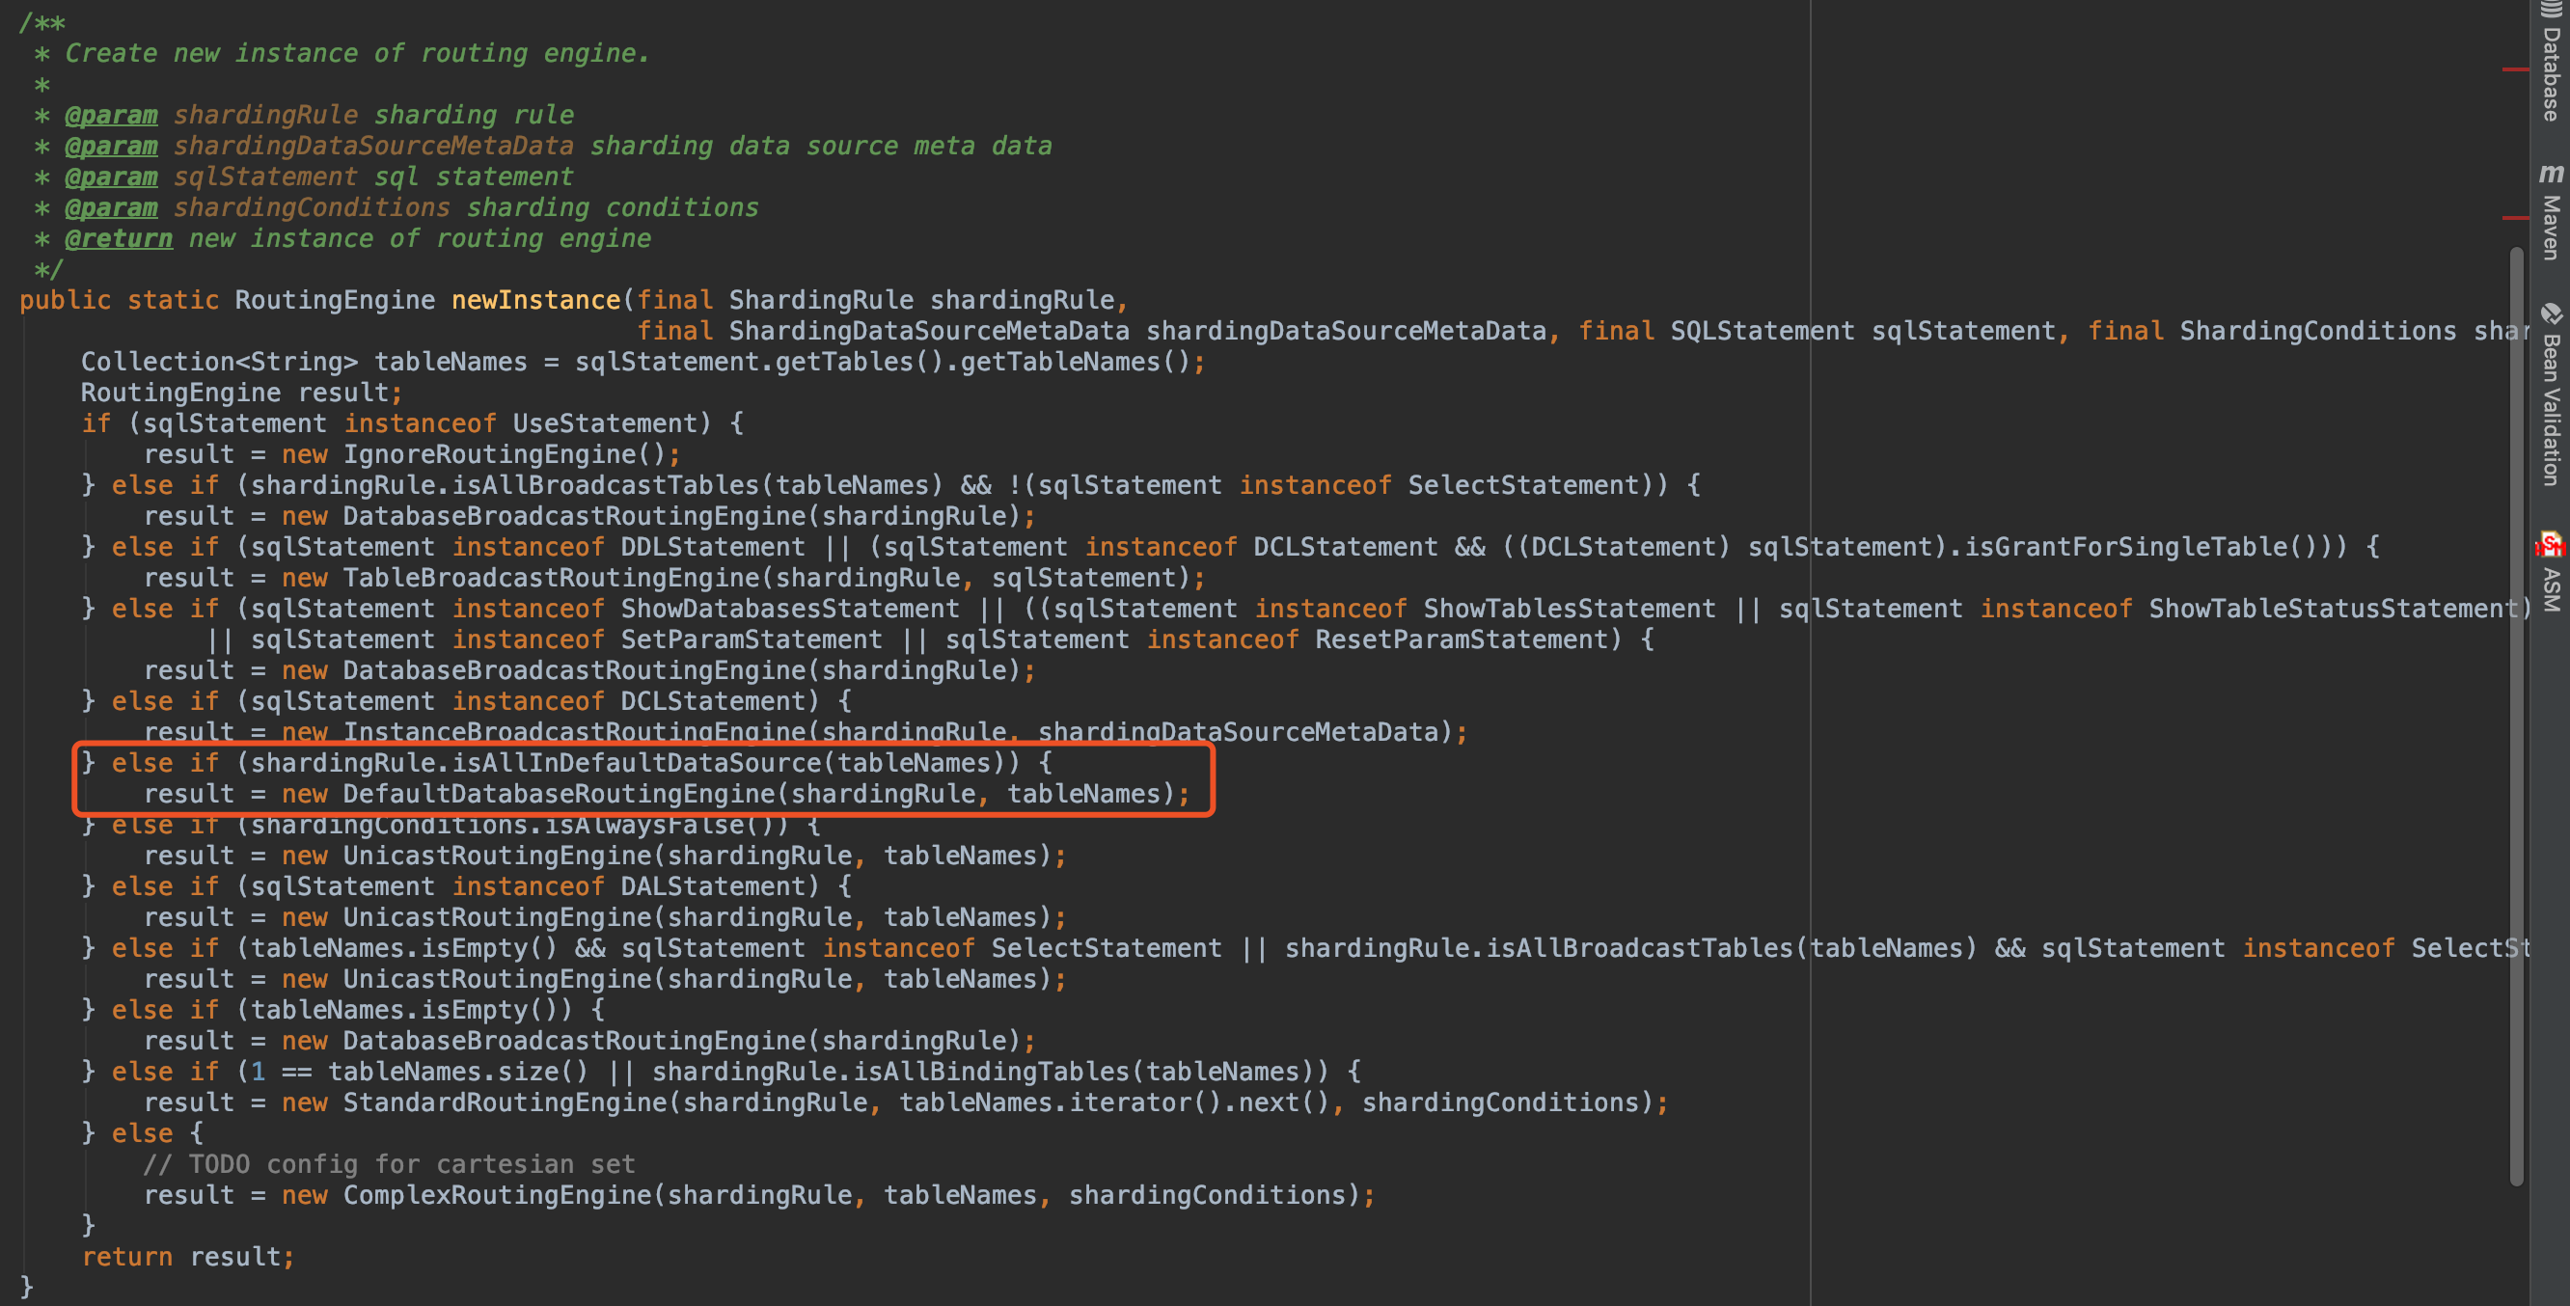The image size is (2570, 1306).
Task: Open the ASM tool window
Action: (x=2550, y=574)
